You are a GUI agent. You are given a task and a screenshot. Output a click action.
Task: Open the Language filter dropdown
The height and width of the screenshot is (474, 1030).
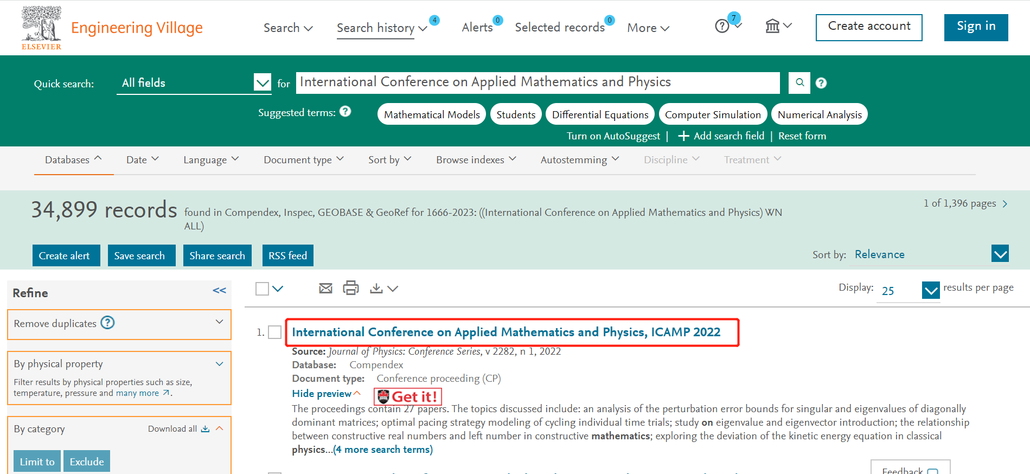pyautogui.click(x=211, y=159)
